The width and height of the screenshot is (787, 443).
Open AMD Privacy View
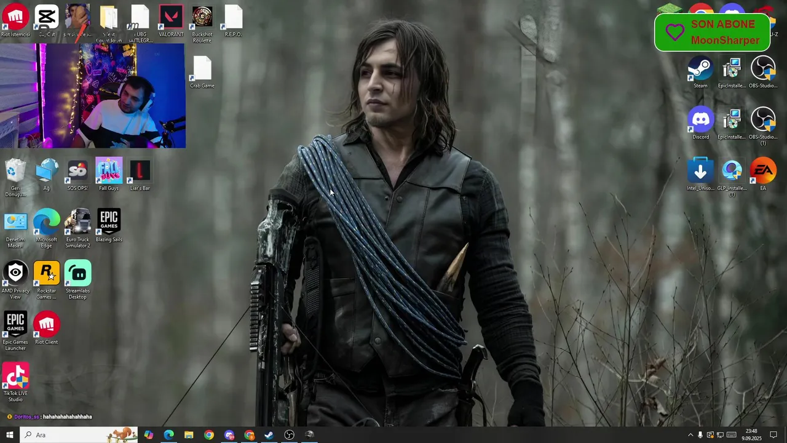pos(15,281)
